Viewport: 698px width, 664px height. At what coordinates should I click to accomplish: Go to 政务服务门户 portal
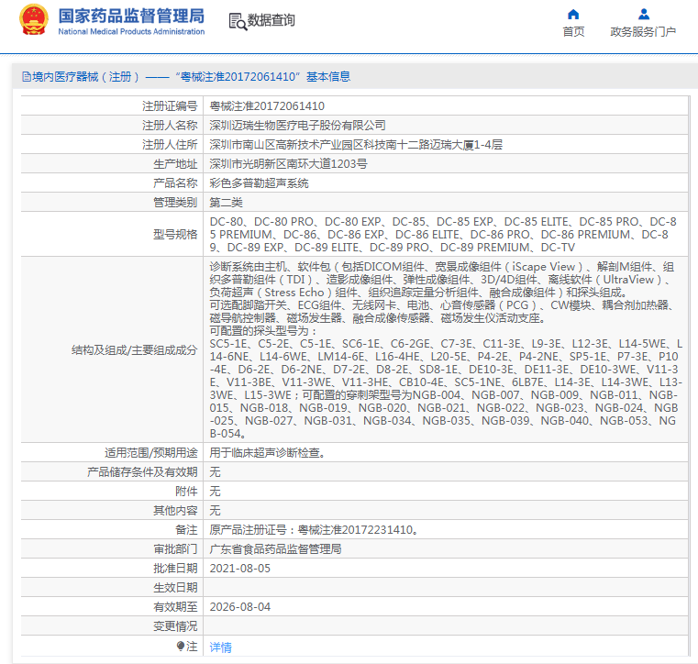tap(643, 31)
